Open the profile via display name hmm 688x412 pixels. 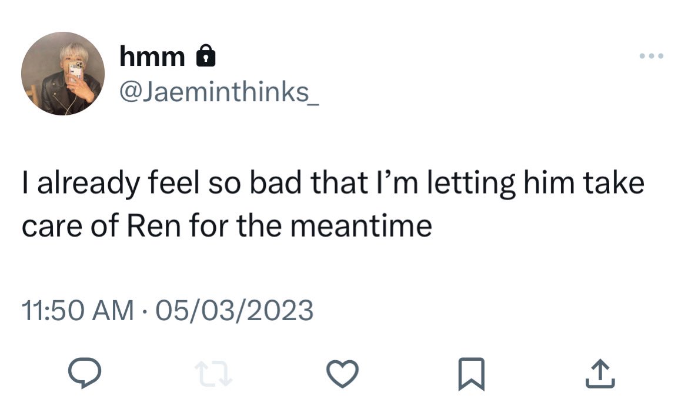point(152,57)
